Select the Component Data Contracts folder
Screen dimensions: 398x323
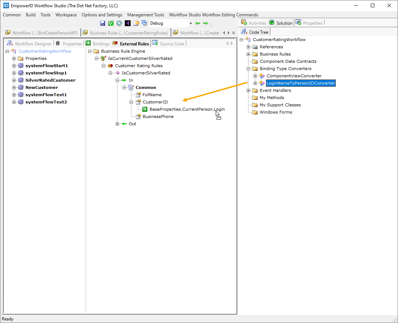pos(288,61)
